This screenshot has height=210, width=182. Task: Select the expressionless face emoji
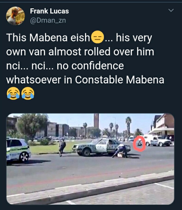97,37
